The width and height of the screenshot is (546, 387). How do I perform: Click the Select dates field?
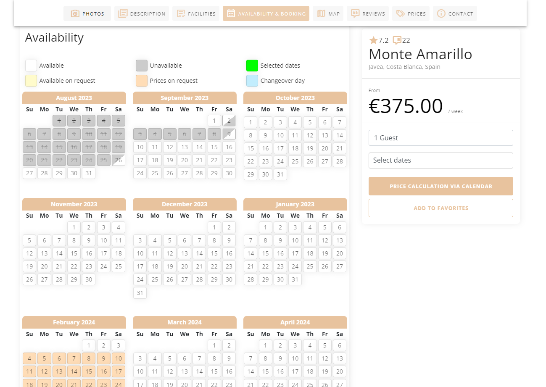click(x=441, y=160)
